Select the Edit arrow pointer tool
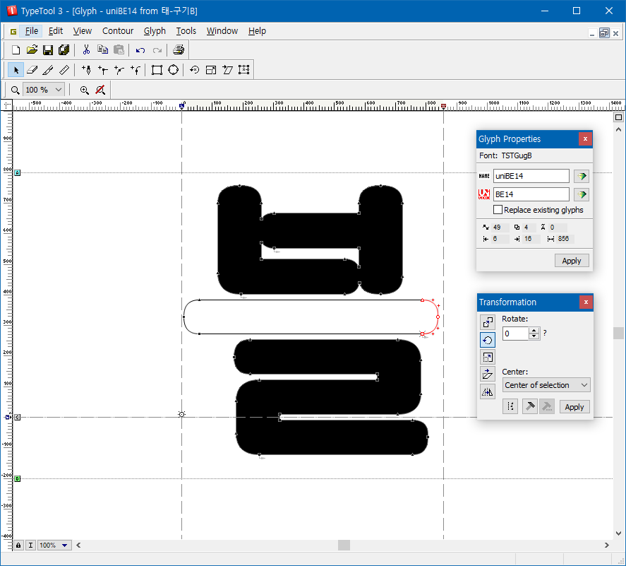Image resolution: width=626 pixels, height=566 pixels. [16, 70]
